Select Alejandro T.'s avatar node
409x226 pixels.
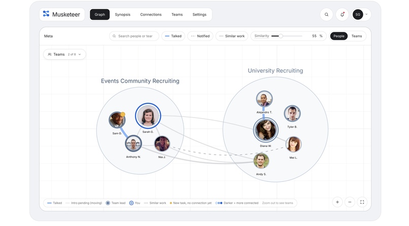pyautogui.click(x=264, y=99)
